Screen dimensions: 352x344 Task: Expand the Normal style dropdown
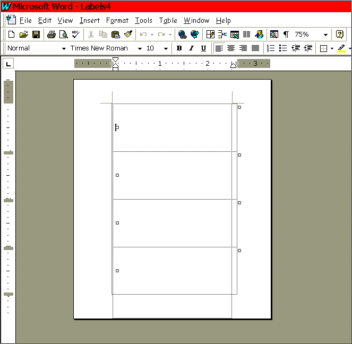64,48
